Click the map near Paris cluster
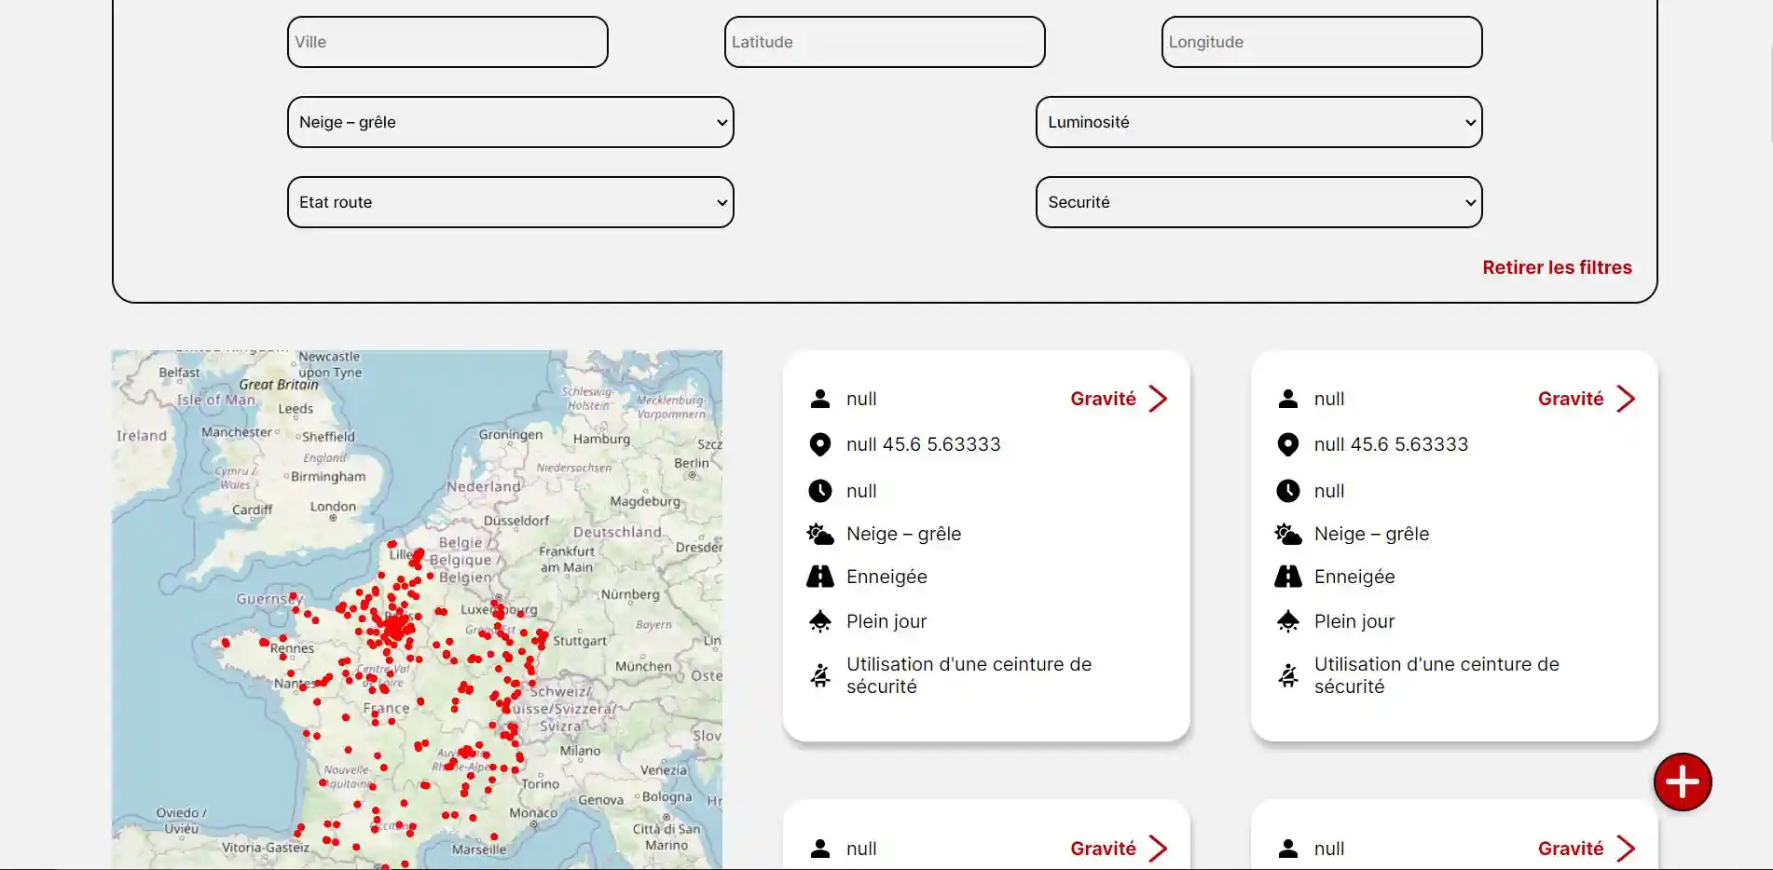This screenshot has height=870, width=1773. (x=397, y=626)
